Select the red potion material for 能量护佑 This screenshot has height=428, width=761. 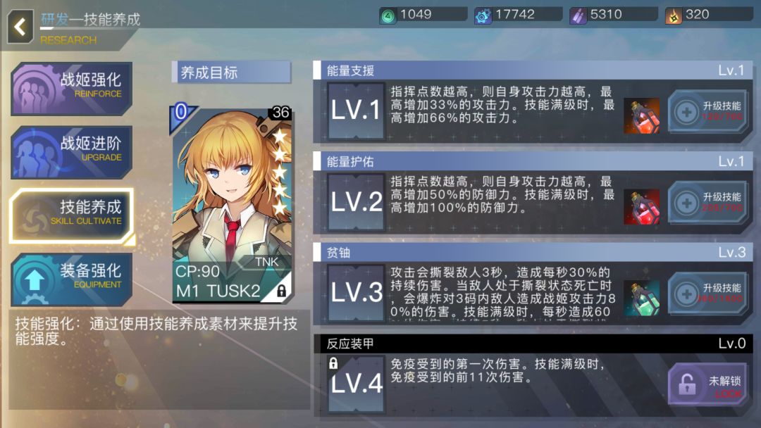pyautogui.click(x=642, y=207)
